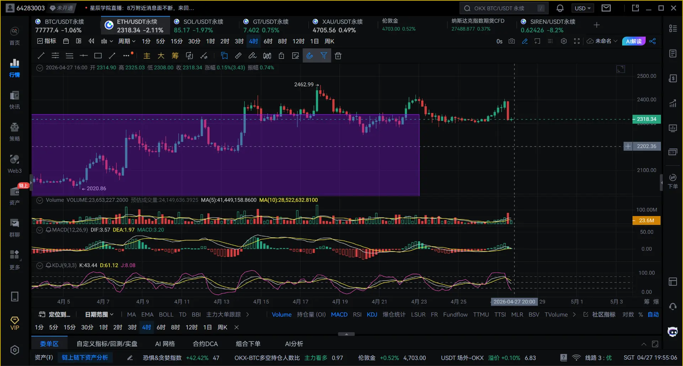Collapse the MACD indicator panel
683x366 pixels.
tap(40, 230)
